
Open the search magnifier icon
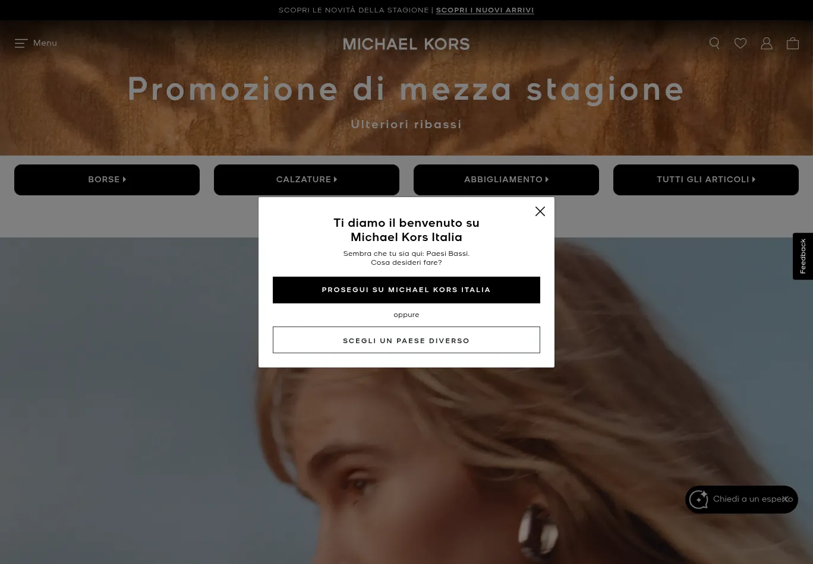click(x=714, y=43)
